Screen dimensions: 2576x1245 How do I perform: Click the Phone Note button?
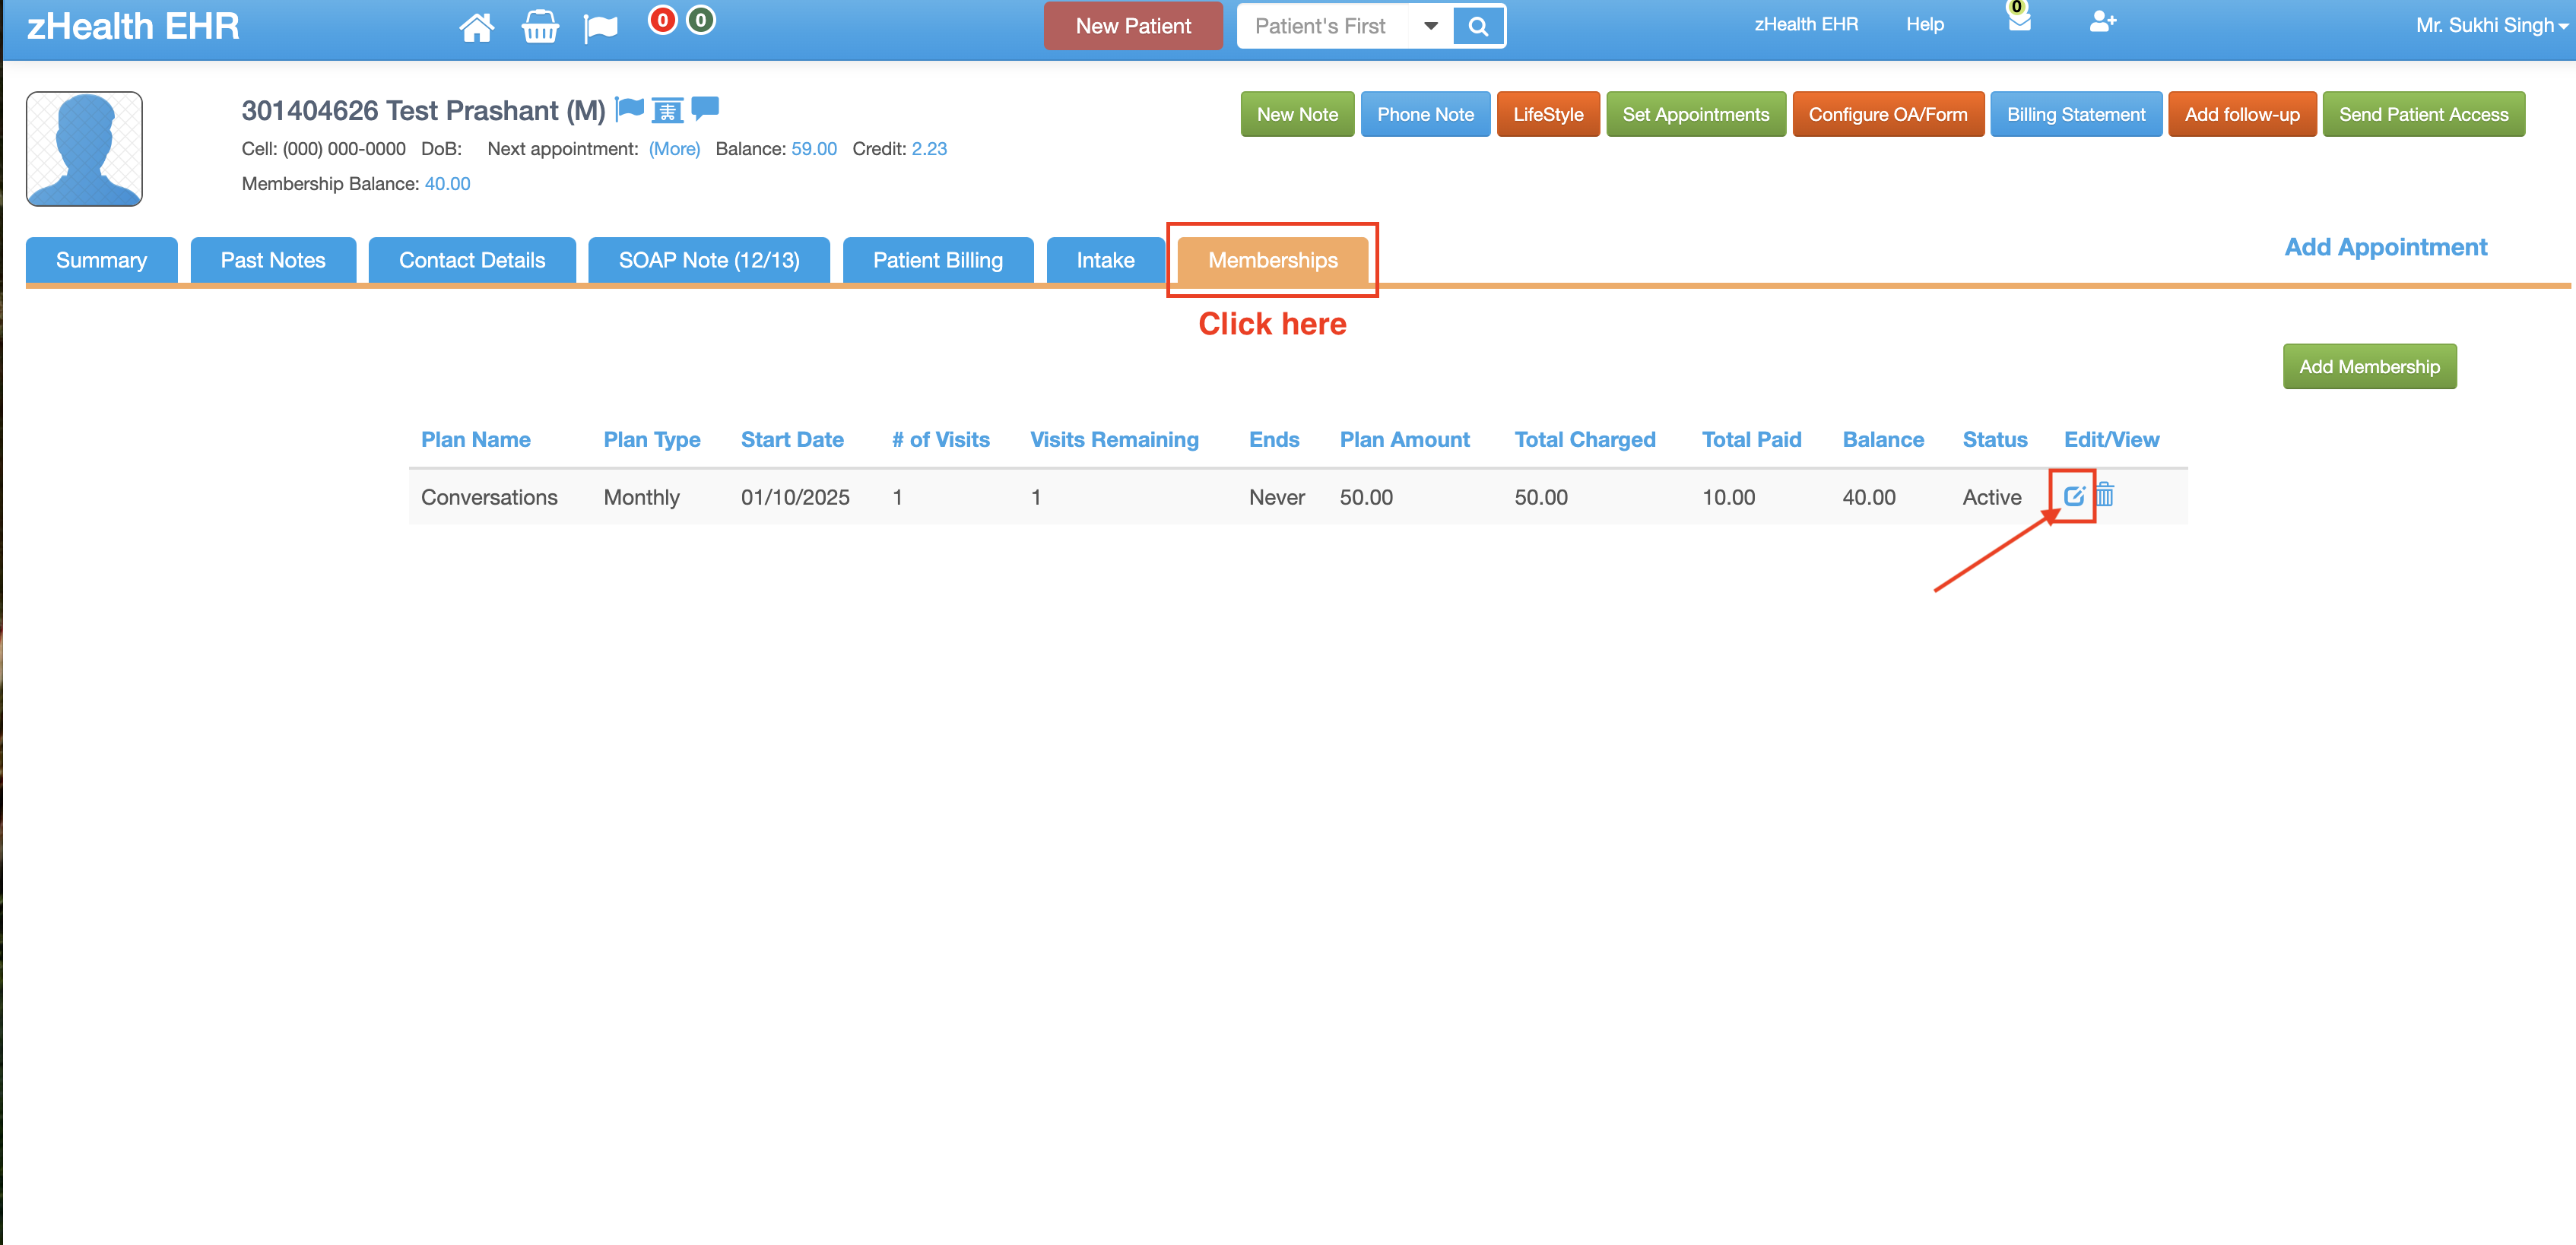(x=1425, y=114)
